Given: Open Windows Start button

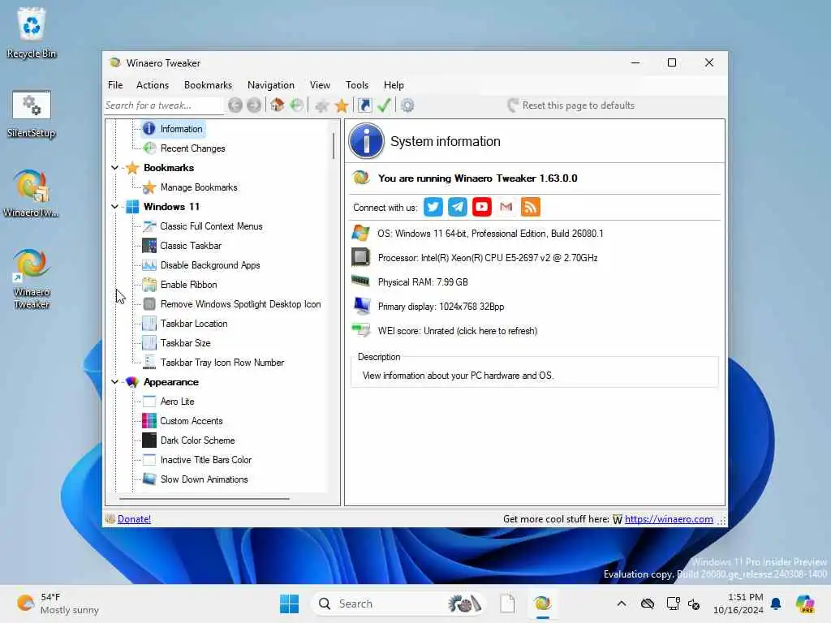Looking at the screenshot, I should coord(290,604).
